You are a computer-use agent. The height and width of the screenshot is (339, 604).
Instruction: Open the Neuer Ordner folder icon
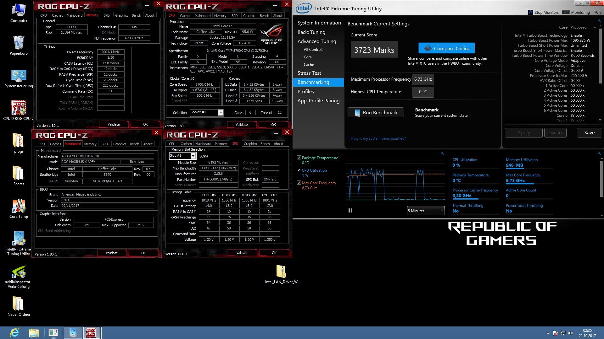(19, 306)
